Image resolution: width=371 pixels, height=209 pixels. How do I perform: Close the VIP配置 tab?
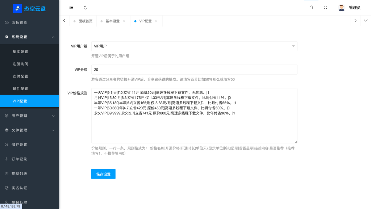[156, 21]
